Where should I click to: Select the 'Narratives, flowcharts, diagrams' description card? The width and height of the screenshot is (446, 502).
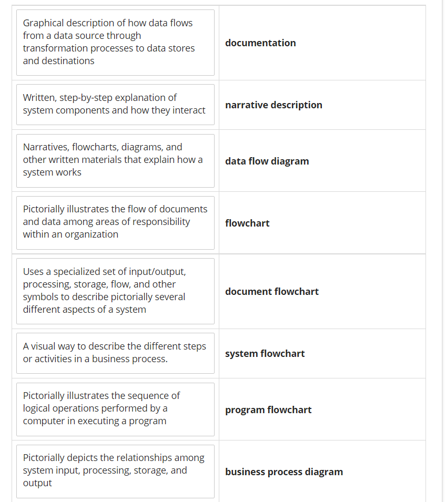pyautogui.click(x=115, y=160)
